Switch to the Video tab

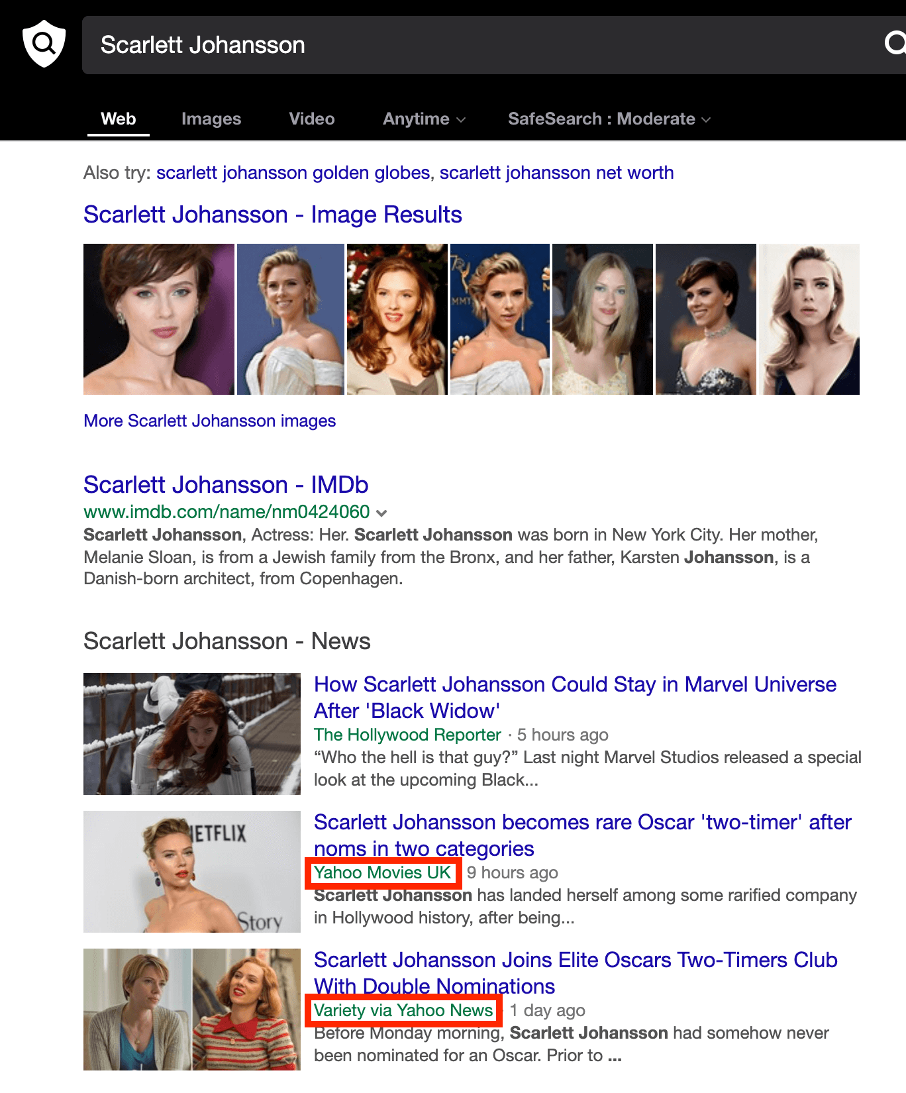pyautogui.click(x=312, y=119)
